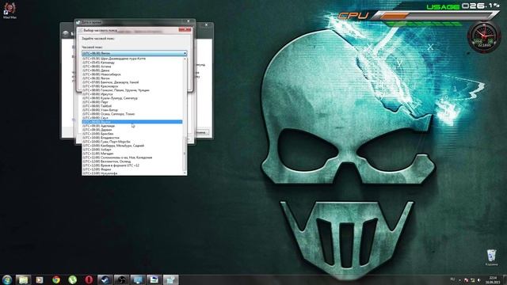Viewport: 507px width, 285px height.
Task: Select (UTC+10:00) Хобарт time zone
Action: coord(132,150)
